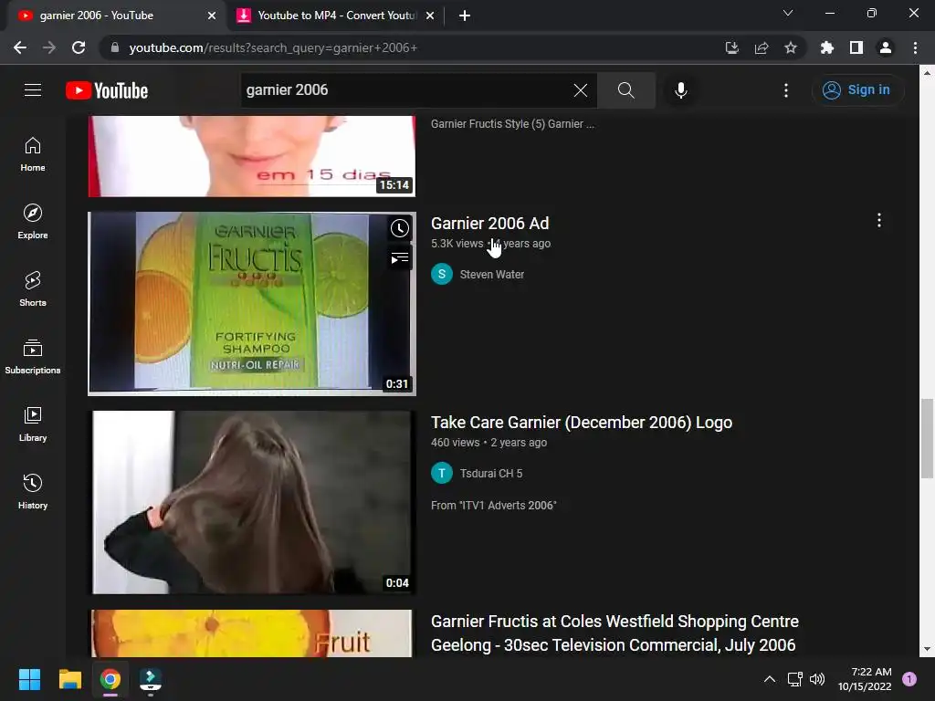The image size is (935, 701).
Task: Show hidden system tray icons
Action: click(x=770, y=679)
